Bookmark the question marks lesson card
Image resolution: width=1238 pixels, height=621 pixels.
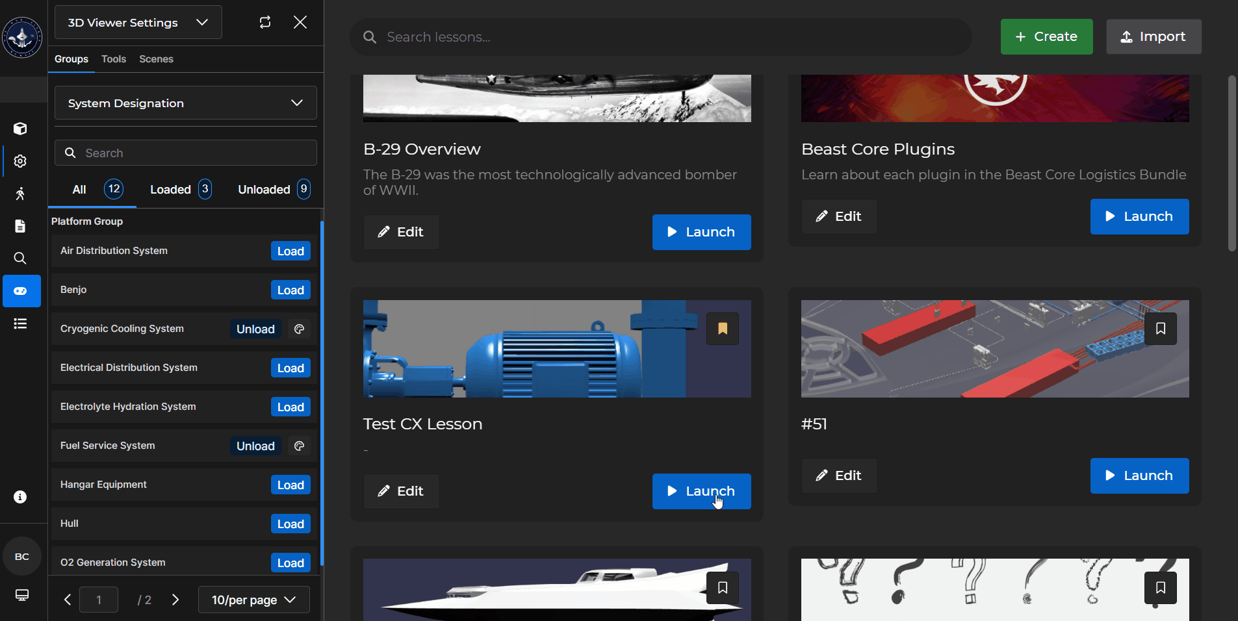click(1161, 588)
